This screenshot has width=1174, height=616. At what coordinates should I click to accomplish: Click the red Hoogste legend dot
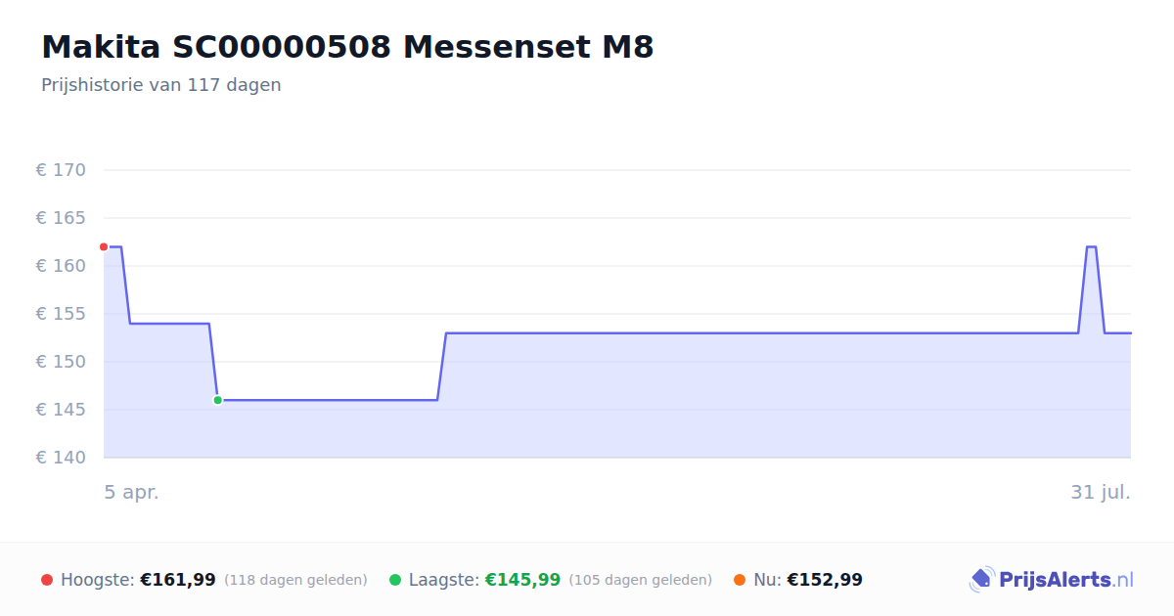point(47,580)
